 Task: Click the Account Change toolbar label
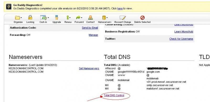[x=123, y=22]
